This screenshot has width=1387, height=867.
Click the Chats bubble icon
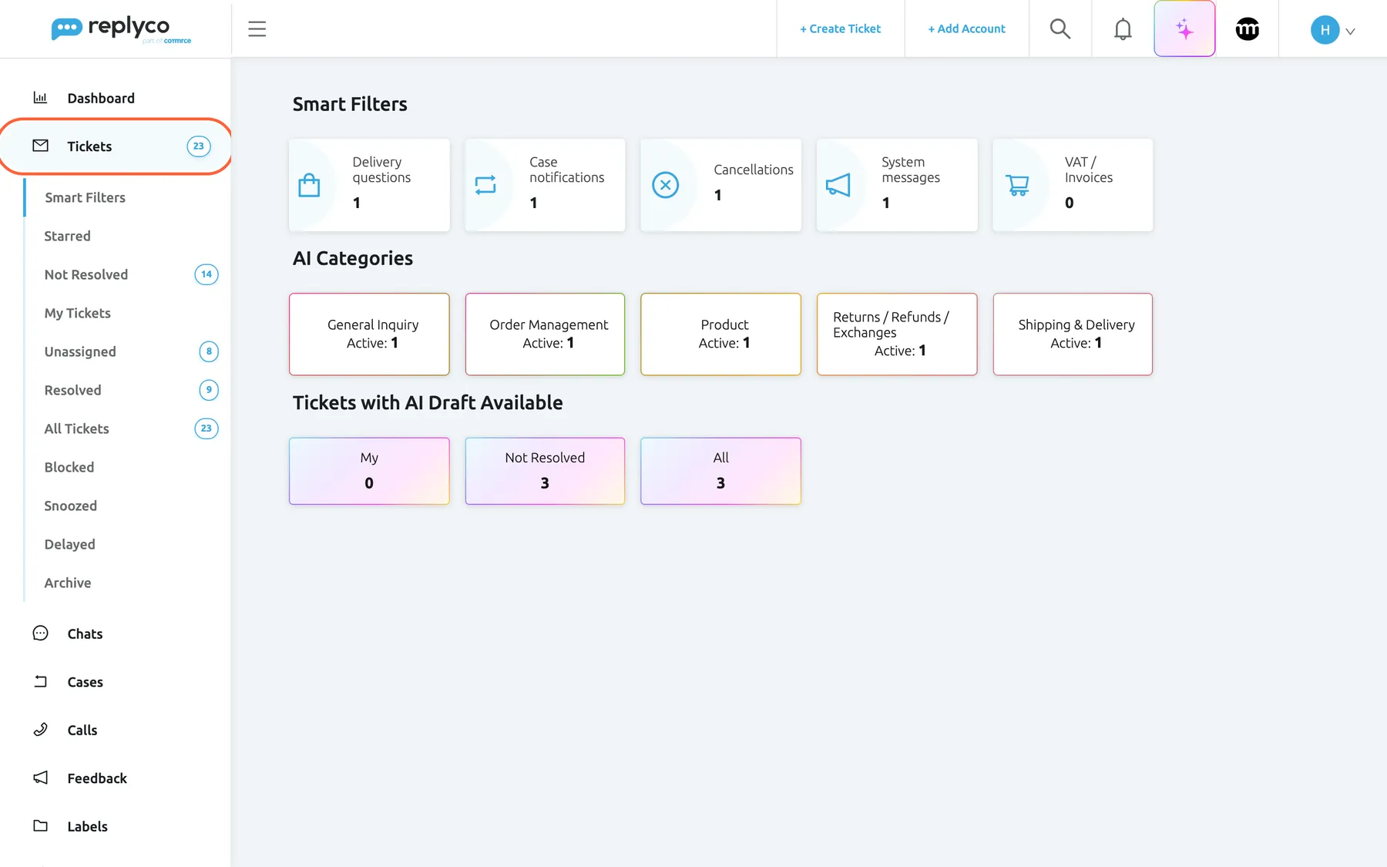(40, 633)
